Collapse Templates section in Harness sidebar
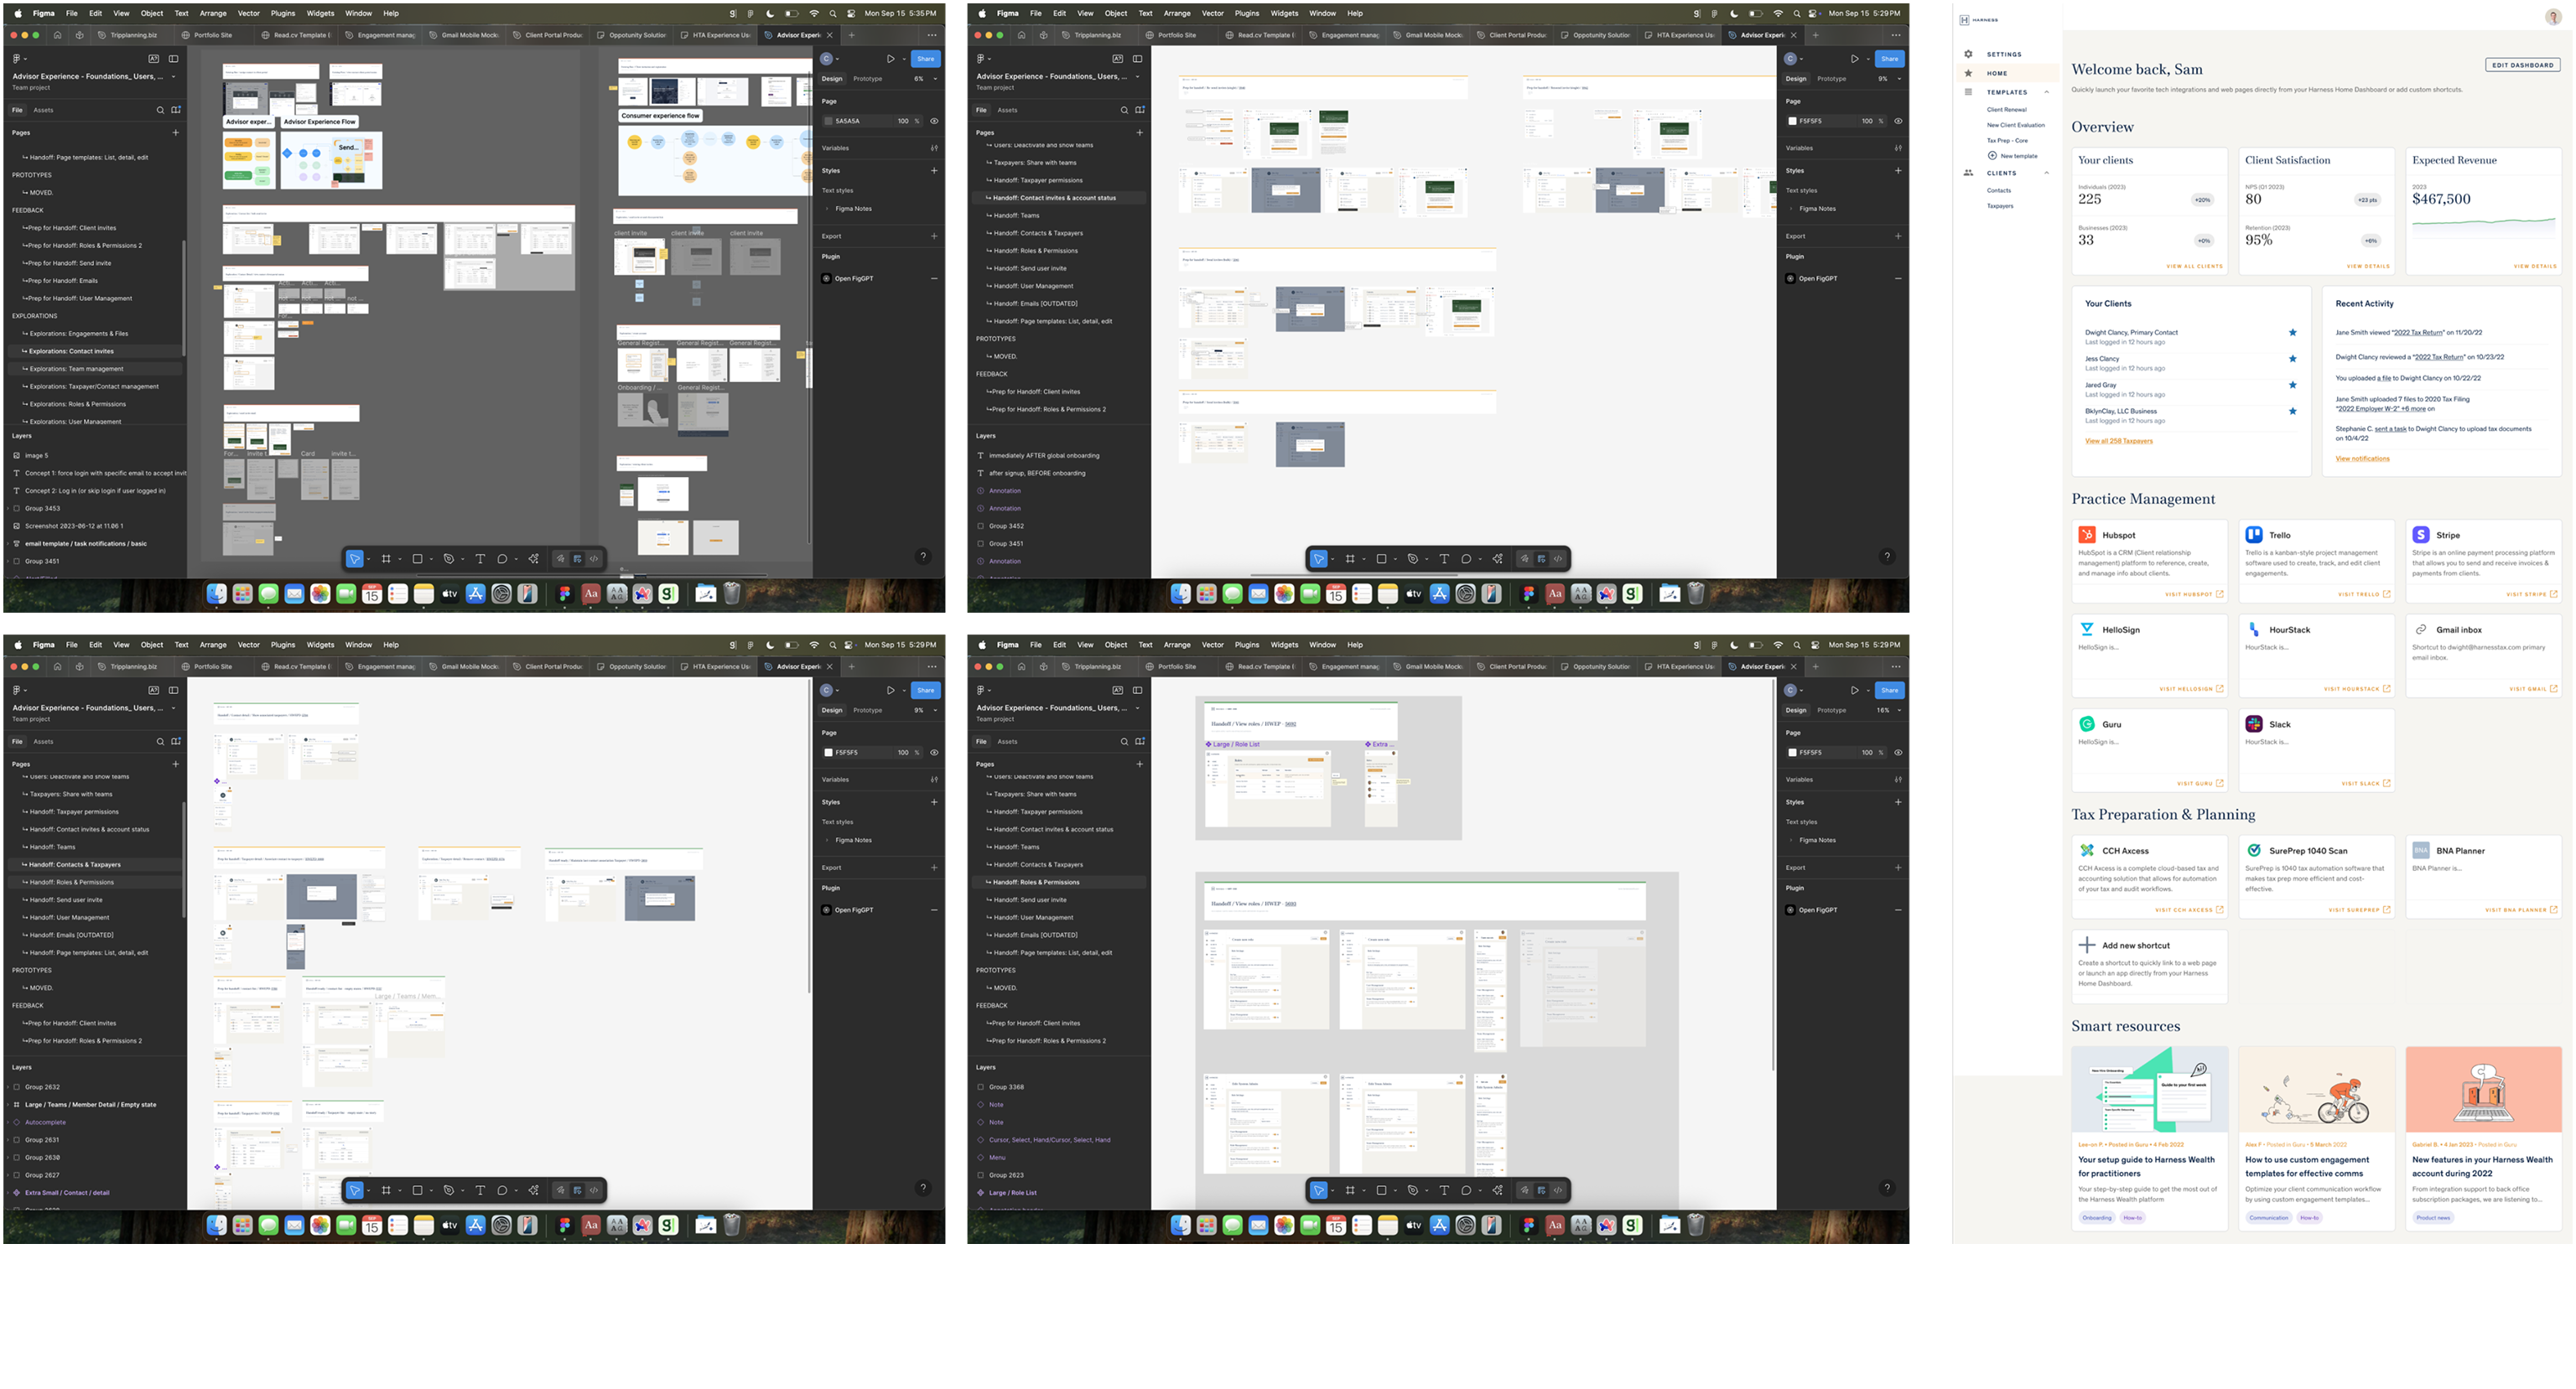 (x=2046, y=92)
